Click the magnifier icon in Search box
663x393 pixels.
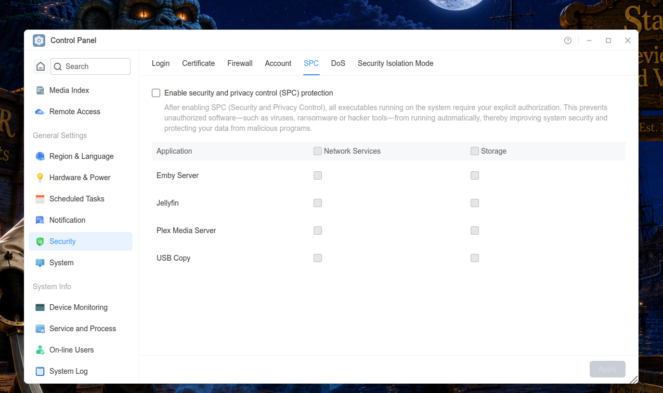pyautogui.click(x=58, y=66)
